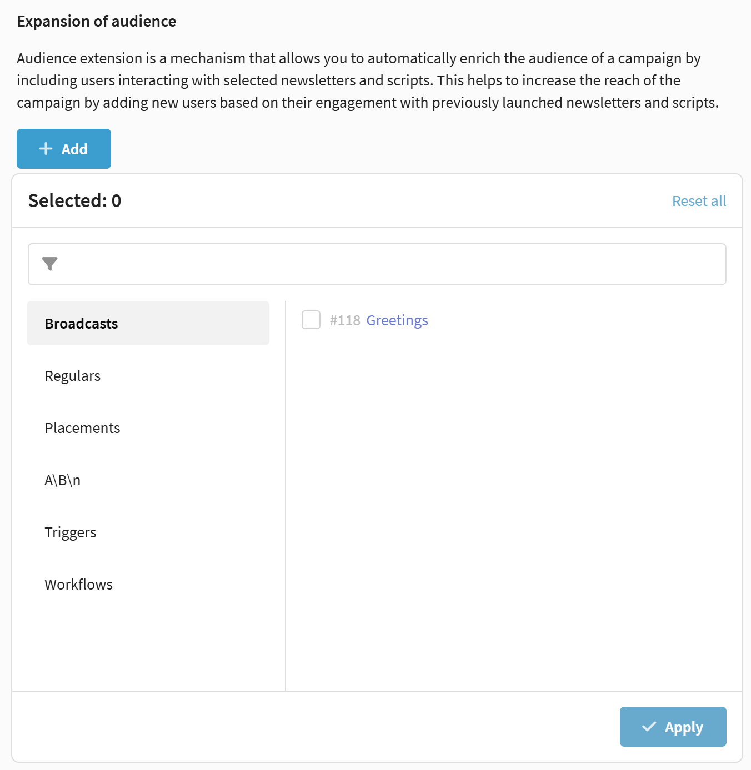Tick the checkbox for the Greetings broadcast
The image size is (751, 770).
[311, 320]
